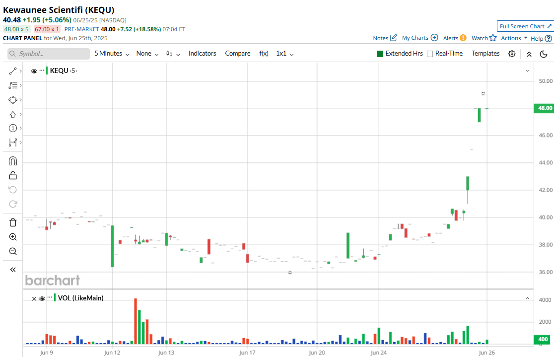
Task: Select the arrow markers tool
Action: 13,114
